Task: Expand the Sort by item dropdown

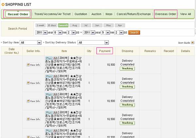Action: 40,43
